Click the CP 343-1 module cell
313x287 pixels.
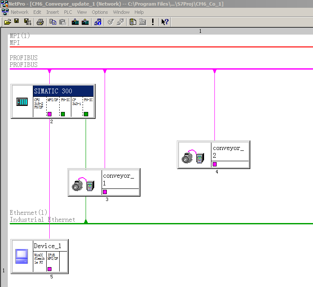coord(77,107)
